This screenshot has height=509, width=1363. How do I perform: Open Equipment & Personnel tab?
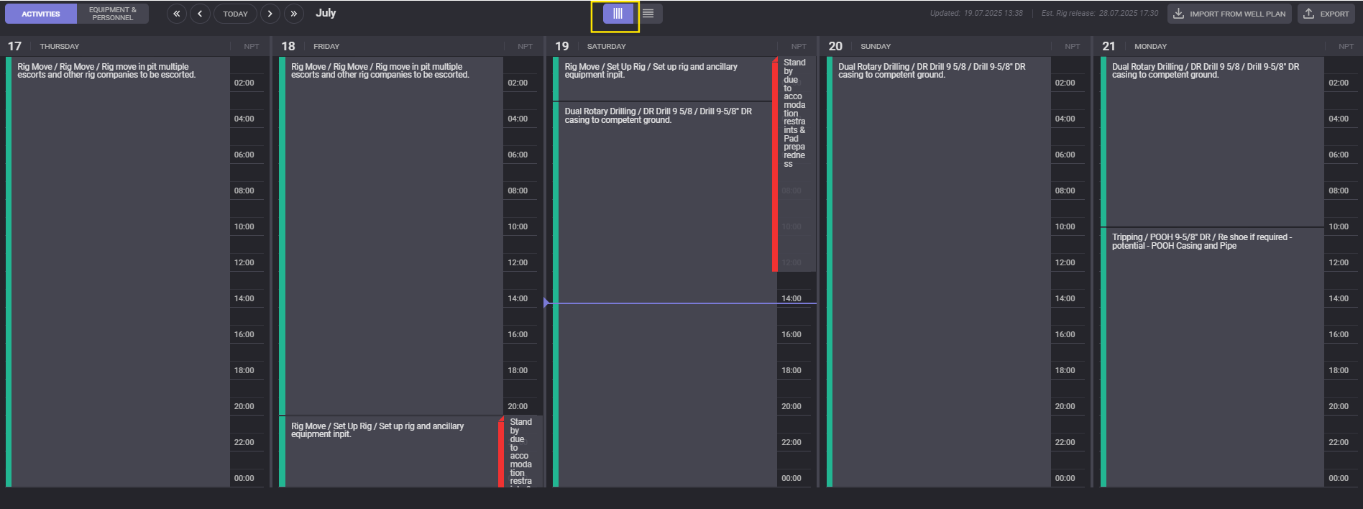(113, 14)
